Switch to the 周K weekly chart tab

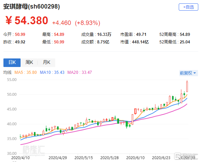click(x=29, y=63)
